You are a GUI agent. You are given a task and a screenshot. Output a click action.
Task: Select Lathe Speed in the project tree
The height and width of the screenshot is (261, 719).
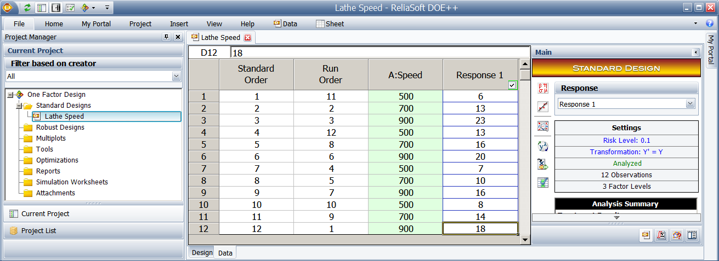(64, 117)
